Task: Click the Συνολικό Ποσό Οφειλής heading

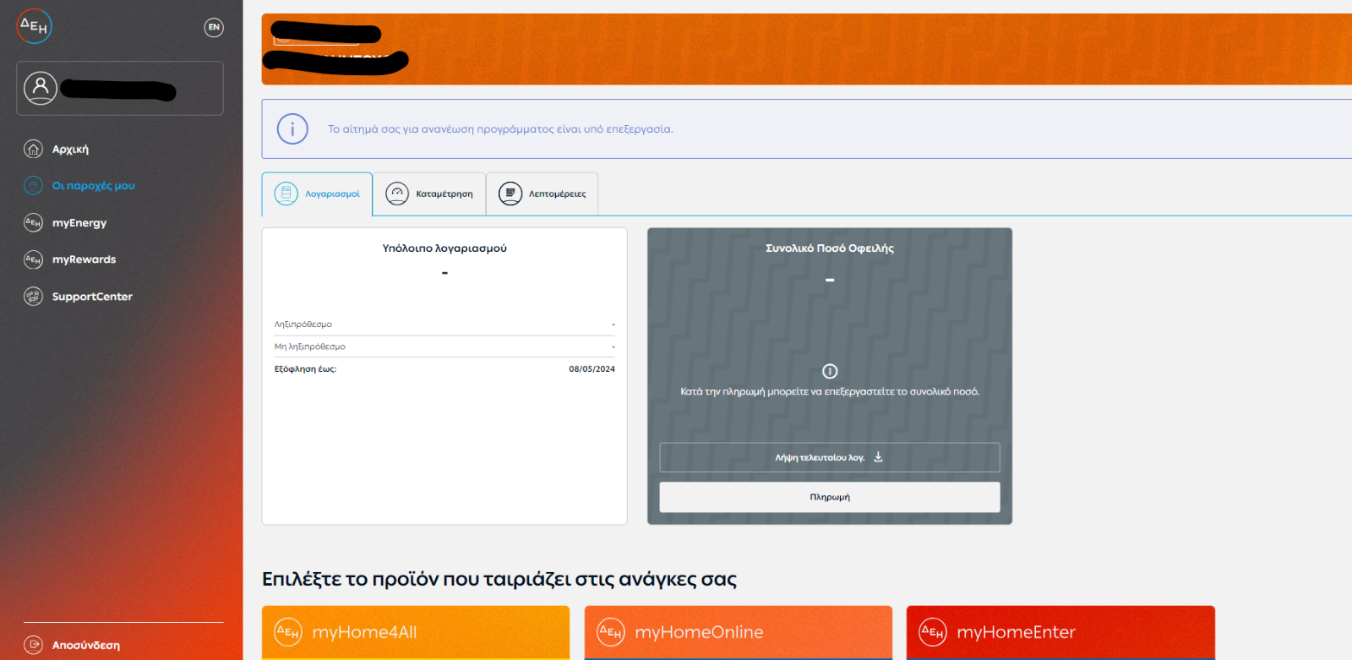Action: coord(830,248)
